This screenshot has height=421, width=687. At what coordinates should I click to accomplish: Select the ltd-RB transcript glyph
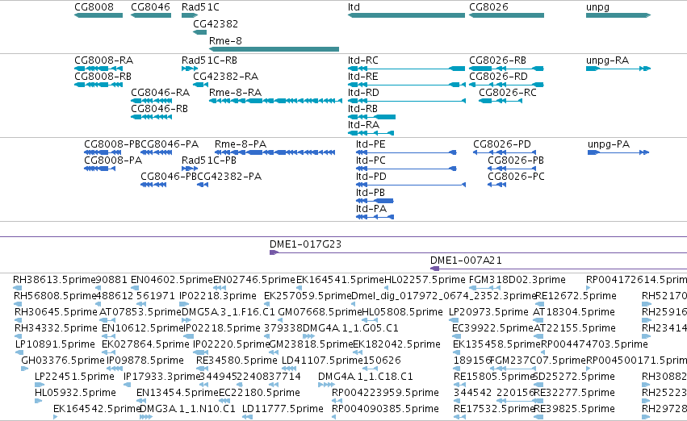[x=371, y=117]
